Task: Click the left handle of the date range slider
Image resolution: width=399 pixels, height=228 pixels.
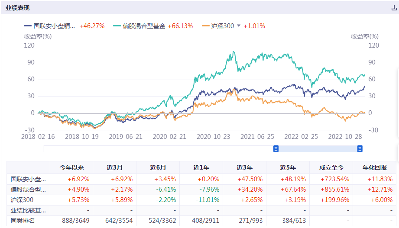Action: (276, 149)
